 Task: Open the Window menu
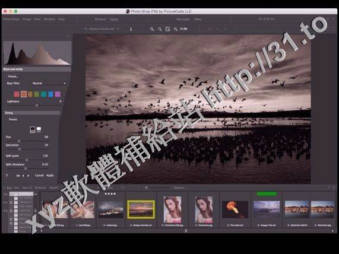click(49, 19)
